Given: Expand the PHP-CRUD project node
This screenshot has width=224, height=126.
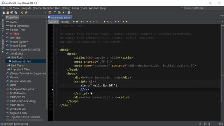Looking at the screenshot, I should 6,97.
